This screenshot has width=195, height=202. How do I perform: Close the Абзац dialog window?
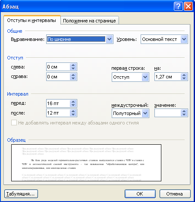click(188, 6)
